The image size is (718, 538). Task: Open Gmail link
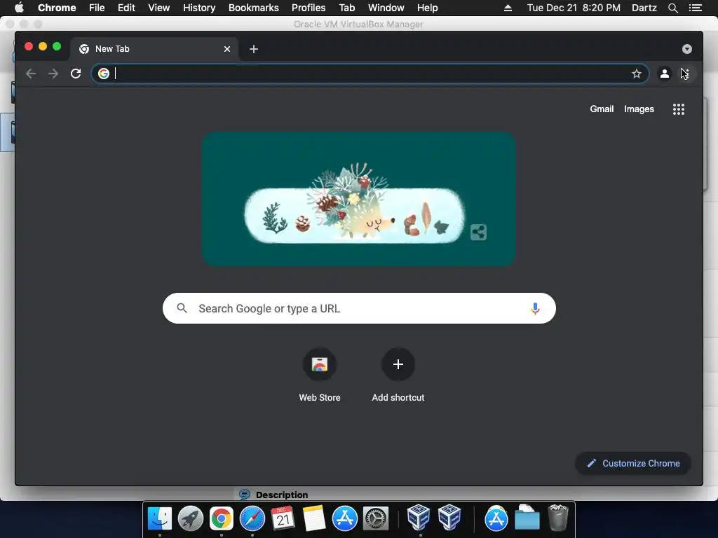point(602,109)
